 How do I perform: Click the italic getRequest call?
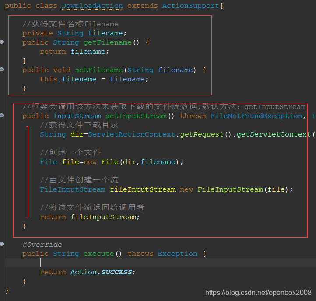tap(202, 134)
